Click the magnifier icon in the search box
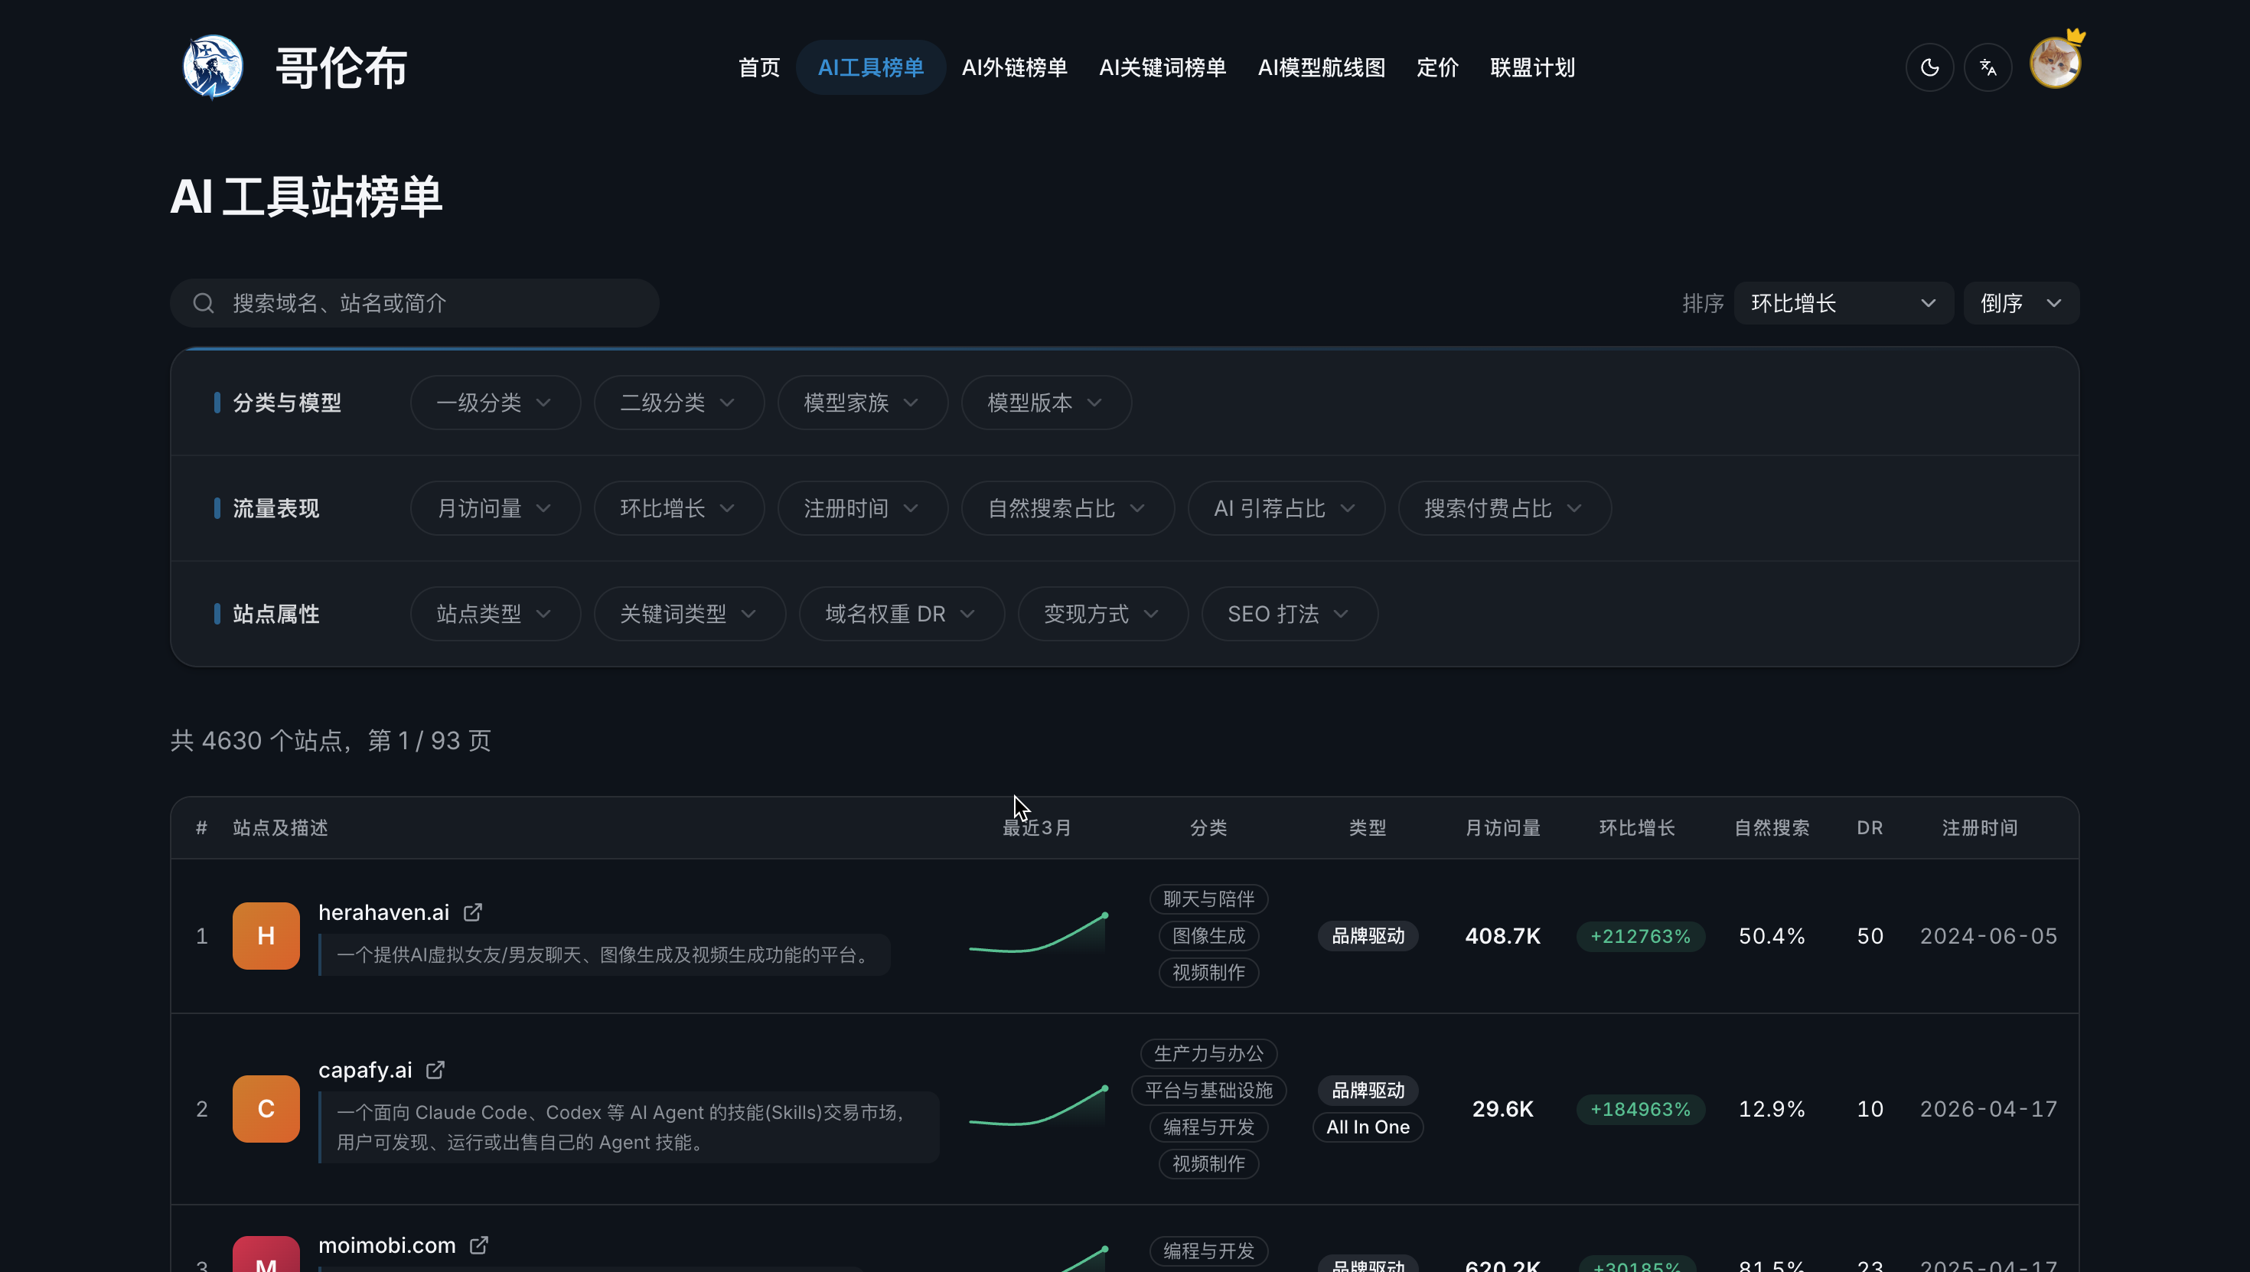 (204, 303)
